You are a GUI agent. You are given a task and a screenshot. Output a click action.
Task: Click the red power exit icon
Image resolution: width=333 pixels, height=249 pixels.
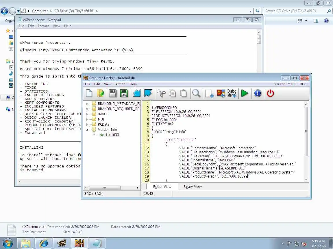[x=270, y=93]
